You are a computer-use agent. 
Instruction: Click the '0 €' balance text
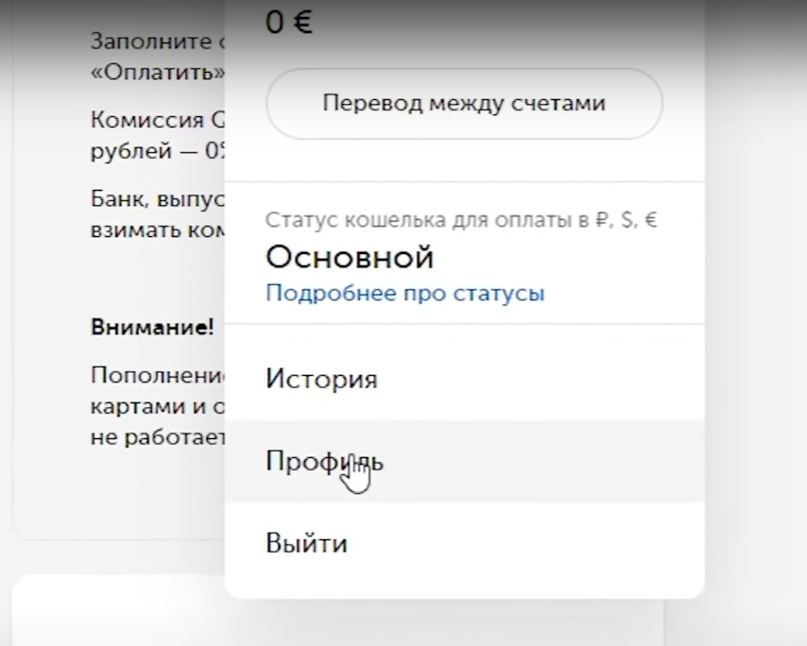click(289, 23)
